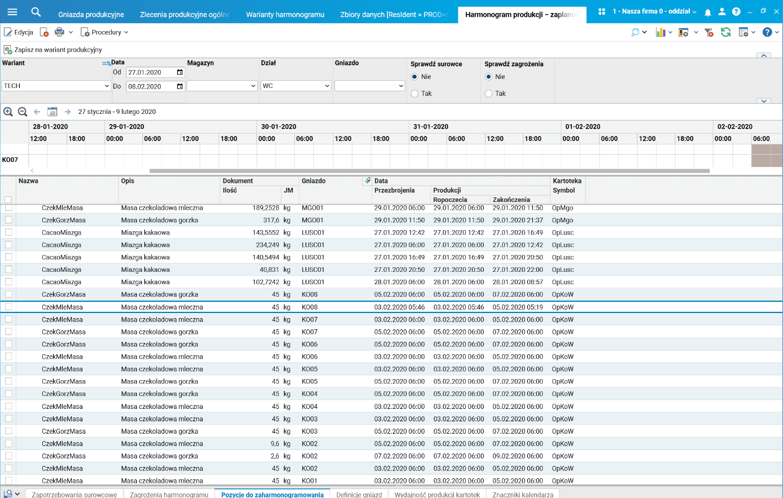
Task: Click the 'Od' date field 27.01.2020
Action: click(150, 72)
